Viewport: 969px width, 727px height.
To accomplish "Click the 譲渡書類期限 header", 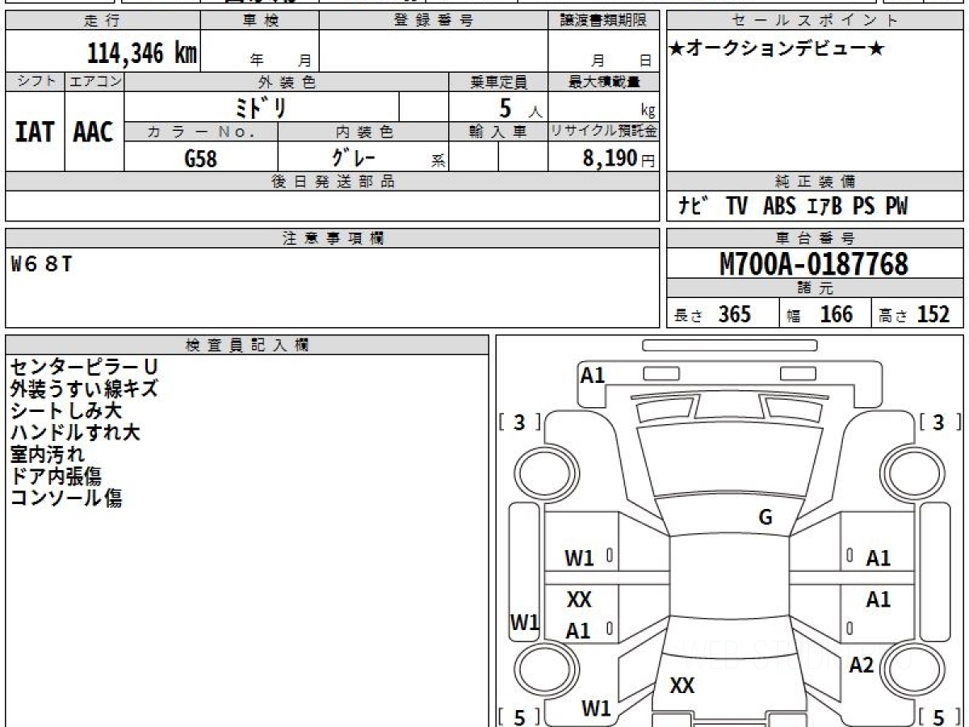I will pyautogui.click(x=604, y=21).
